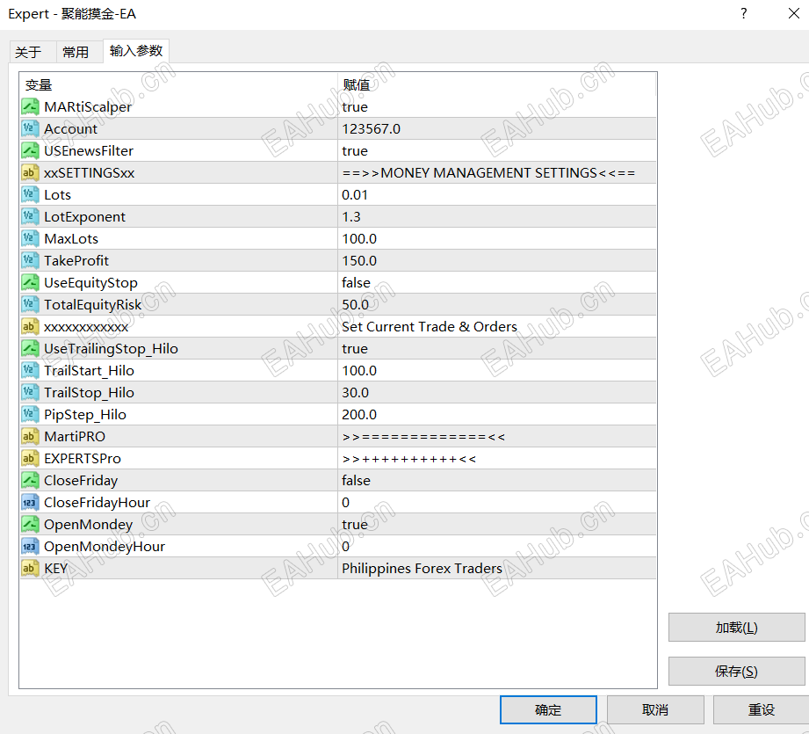809x734 pixels.
Task: Click the boolean icon beside USEnewsFilter
Action: click(x=30, y=150)
